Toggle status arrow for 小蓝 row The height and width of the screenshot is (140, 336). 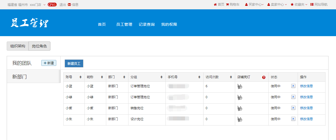coord(293,86)
